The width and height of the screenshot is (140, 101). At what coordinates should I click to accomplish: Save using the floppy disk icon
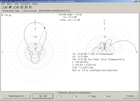pos(10,7)
